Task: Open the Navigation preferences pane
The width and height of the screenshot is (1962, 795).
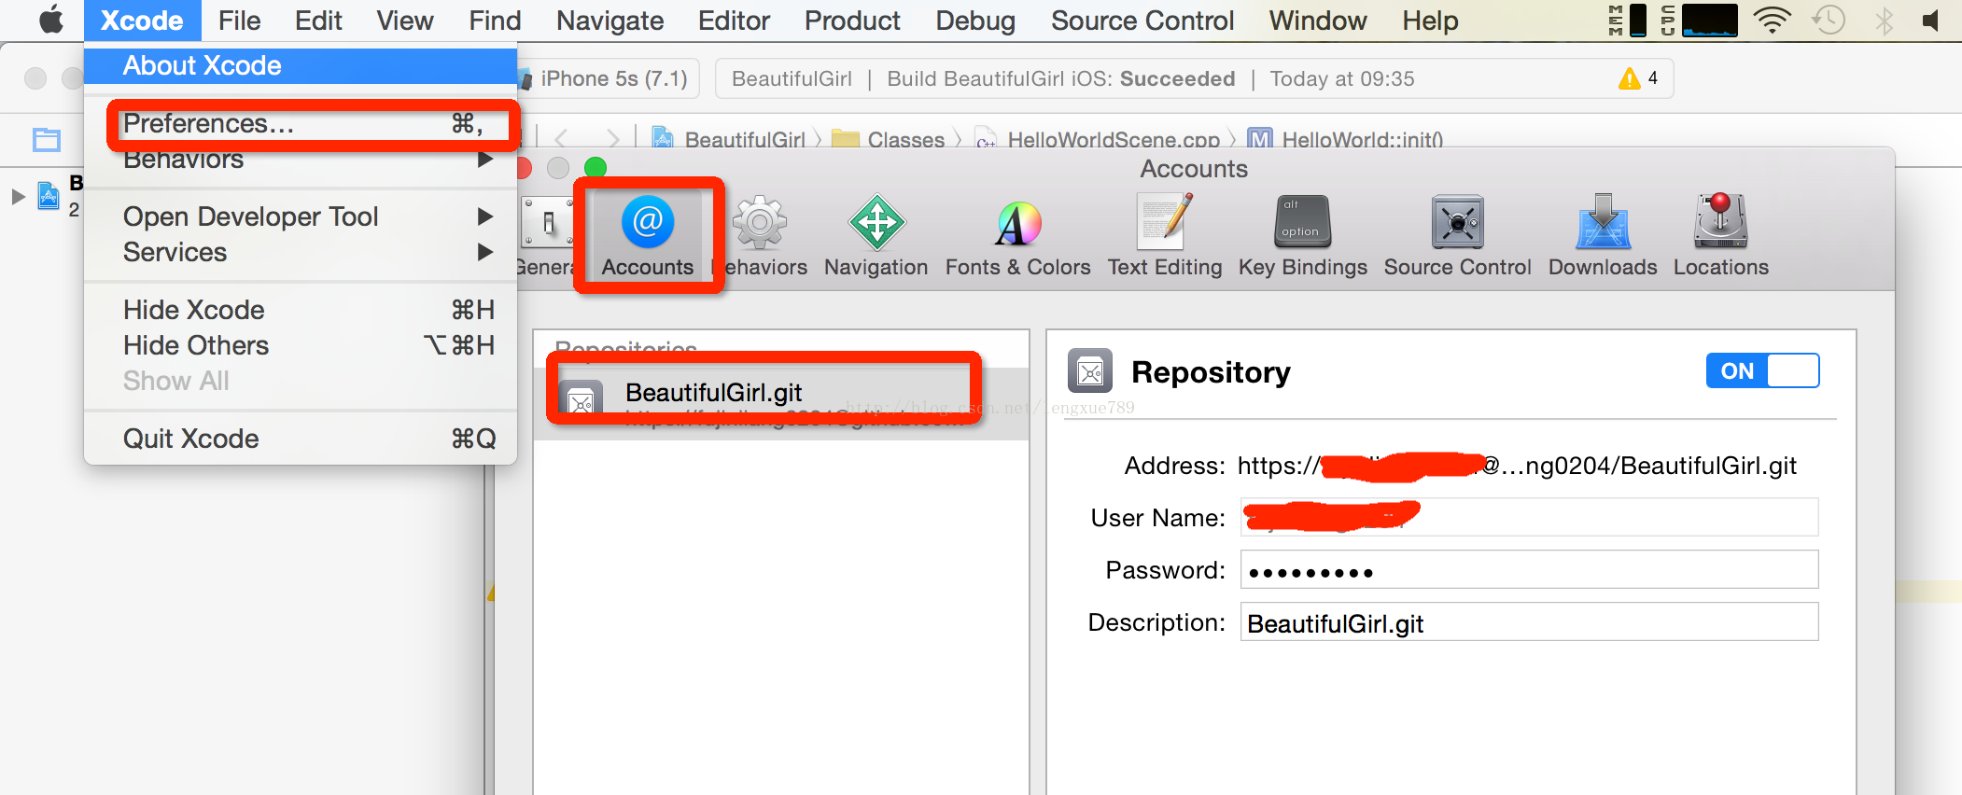Action: point(876,235)
